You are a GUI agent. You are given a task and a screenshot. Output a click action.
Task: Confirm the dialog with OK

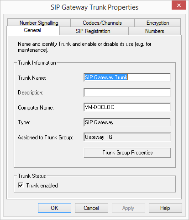click(x=54, y=208)
